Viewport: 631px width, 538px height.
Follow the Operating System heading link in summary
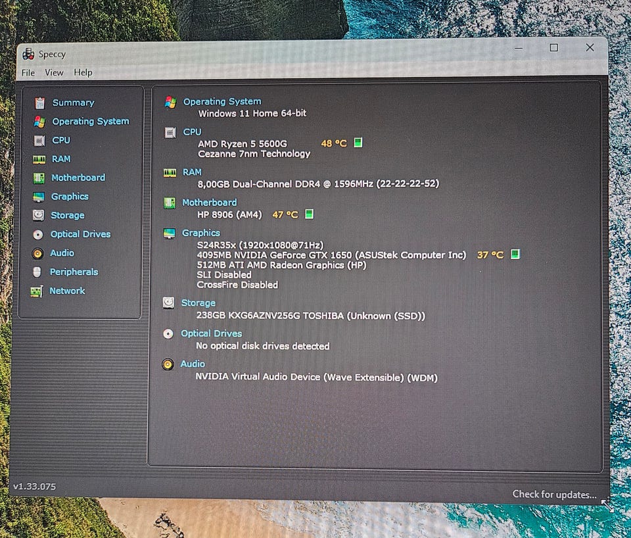click(222, 101)
